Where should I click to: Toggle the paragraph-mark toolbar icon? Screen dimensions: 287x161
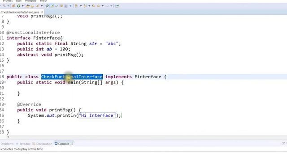pyautogui.click(x=47, y=6)
